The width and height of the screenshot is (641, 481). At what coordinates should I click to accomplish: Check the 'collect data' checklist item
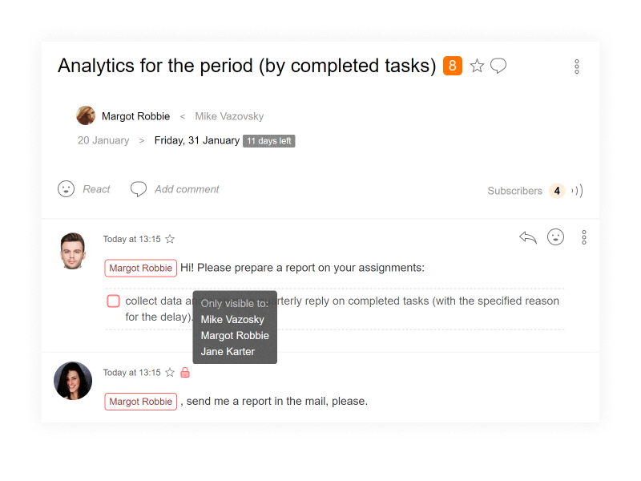(113, 301)
